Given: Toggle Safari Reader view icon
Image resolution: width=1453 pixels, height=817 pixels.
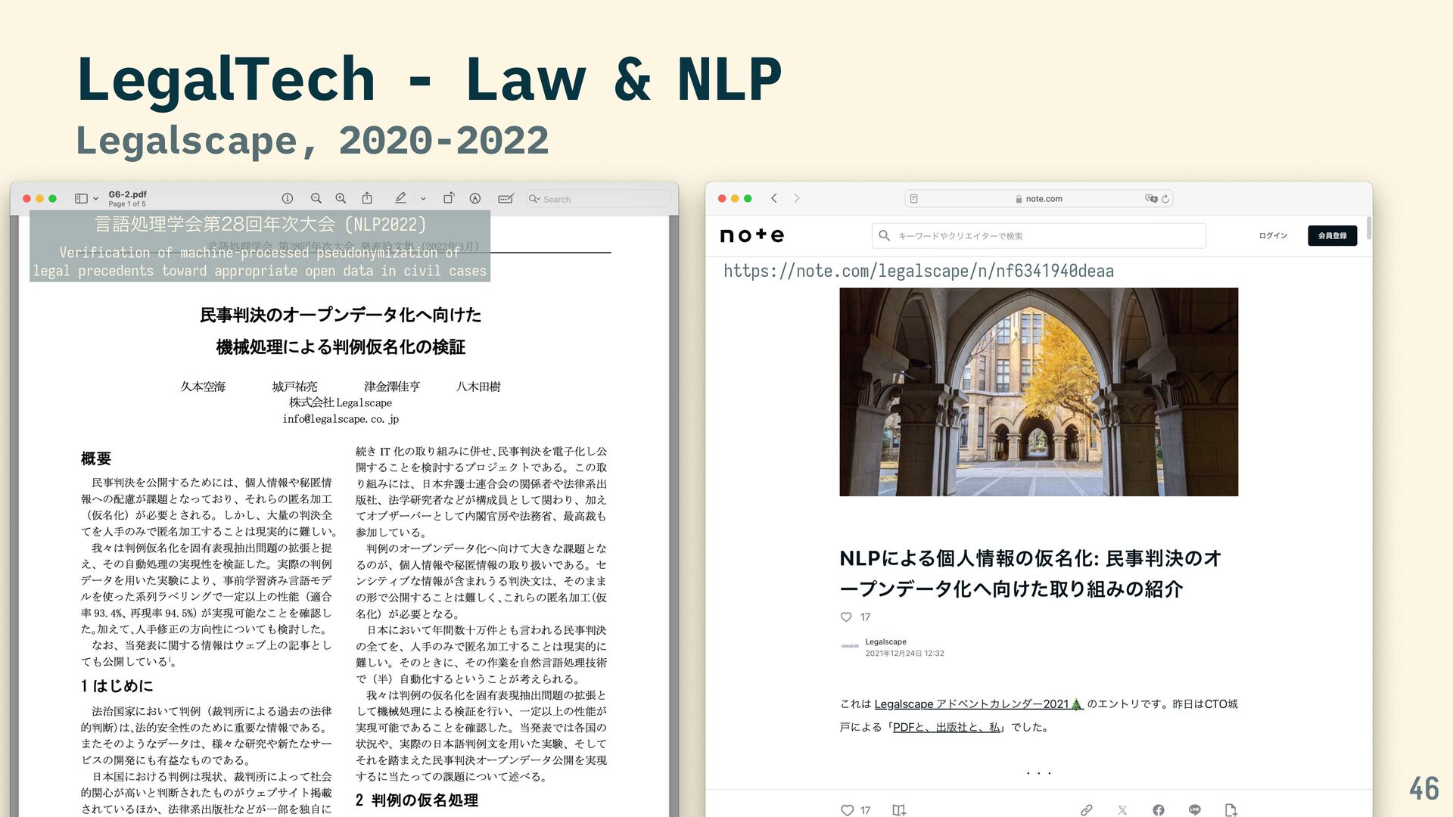Looking at the screenshot, I should point(914,199).
